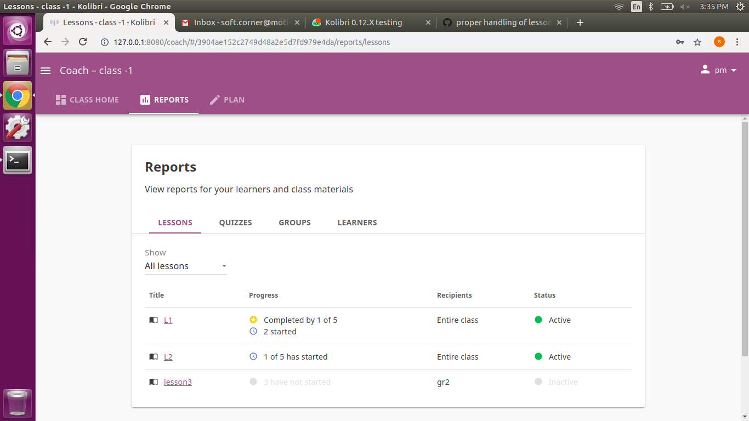Click the user account icon beside pm

[705, 70]
